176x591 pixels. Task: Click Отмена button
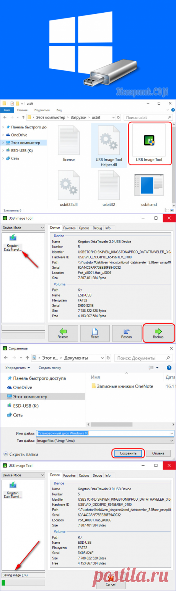pyautogui.click(x=158, y=453)
